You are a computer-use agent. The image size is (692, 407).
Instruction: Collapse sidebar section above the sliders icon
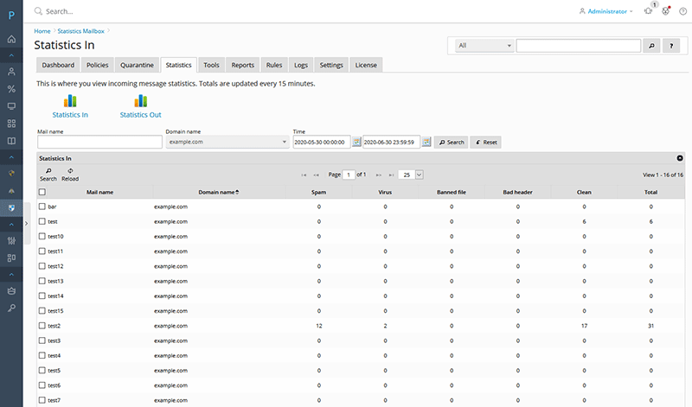pos(11,225)
